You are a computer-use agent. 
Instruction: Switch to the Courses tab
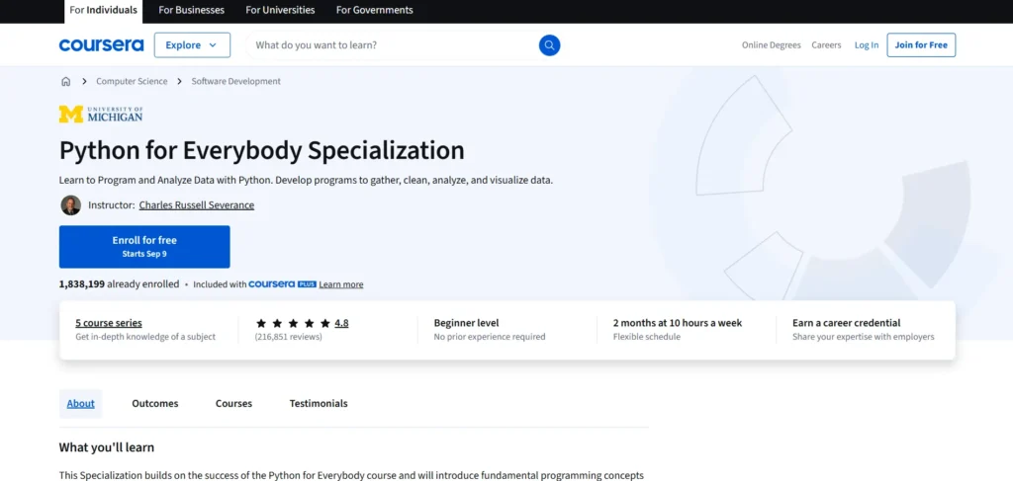pyautogui.click(x=233, y=403)
